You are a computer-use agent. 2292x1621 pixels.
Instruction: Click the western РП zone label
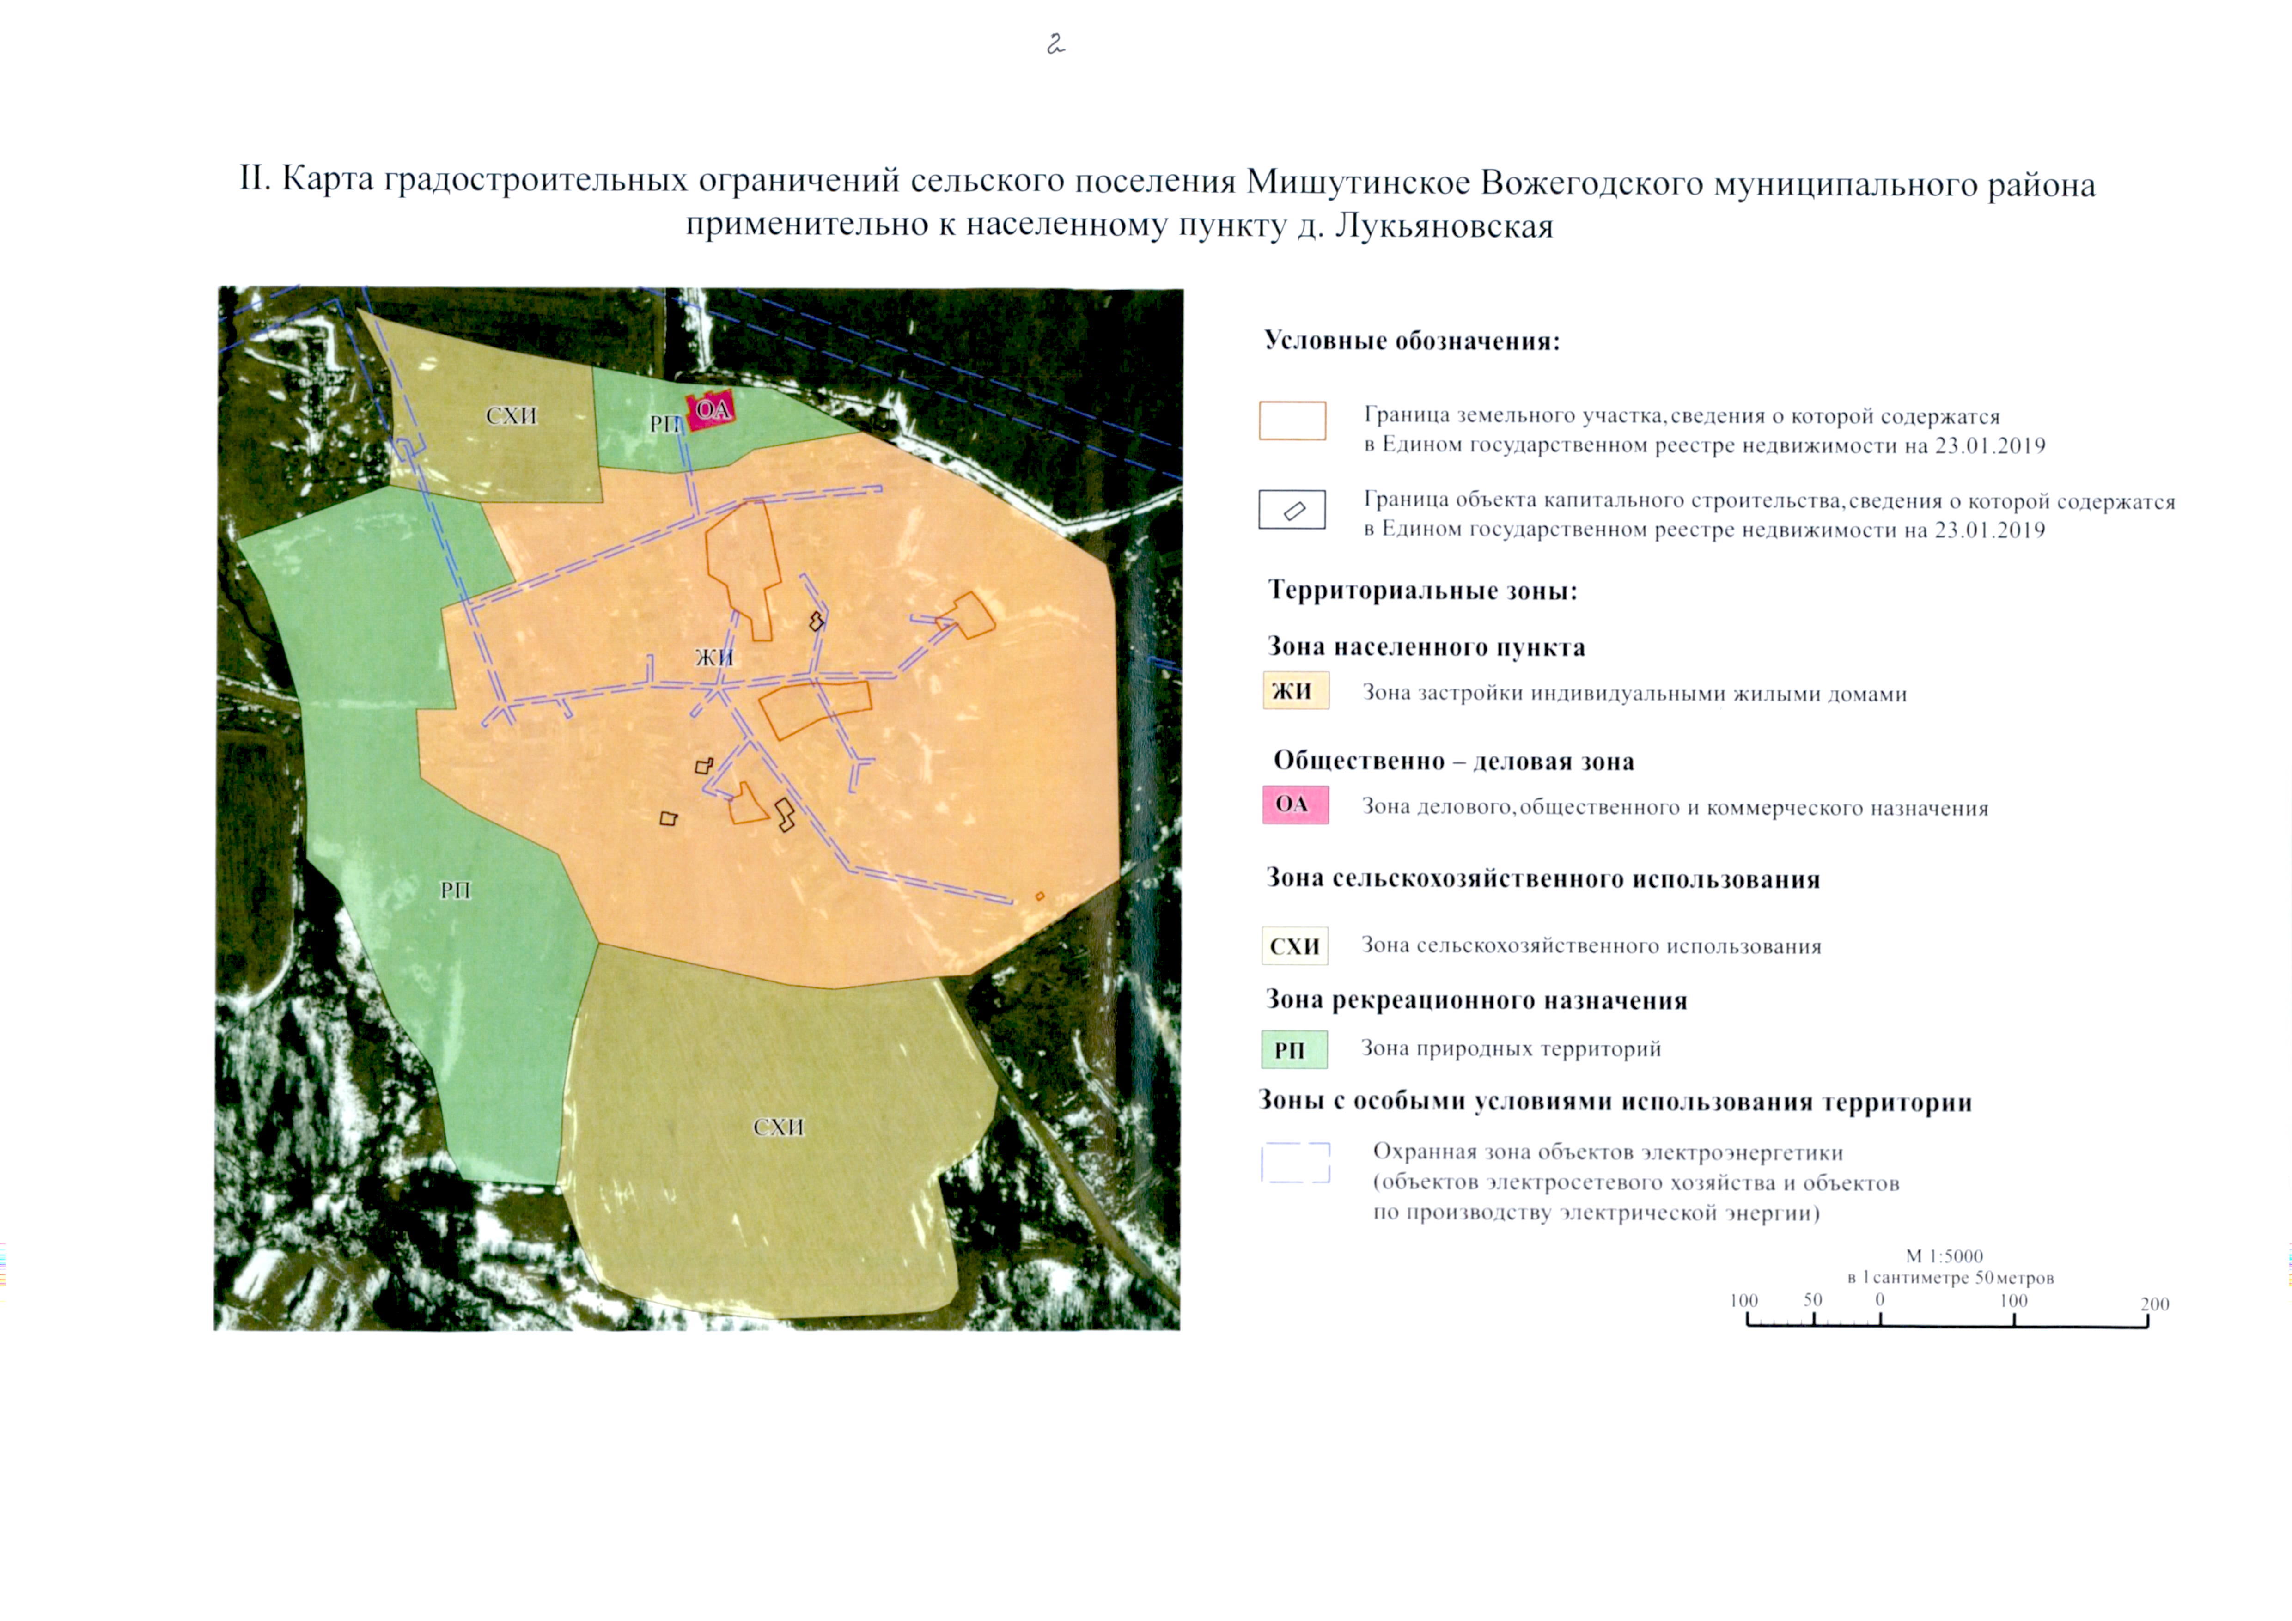[x=455, y=890]
